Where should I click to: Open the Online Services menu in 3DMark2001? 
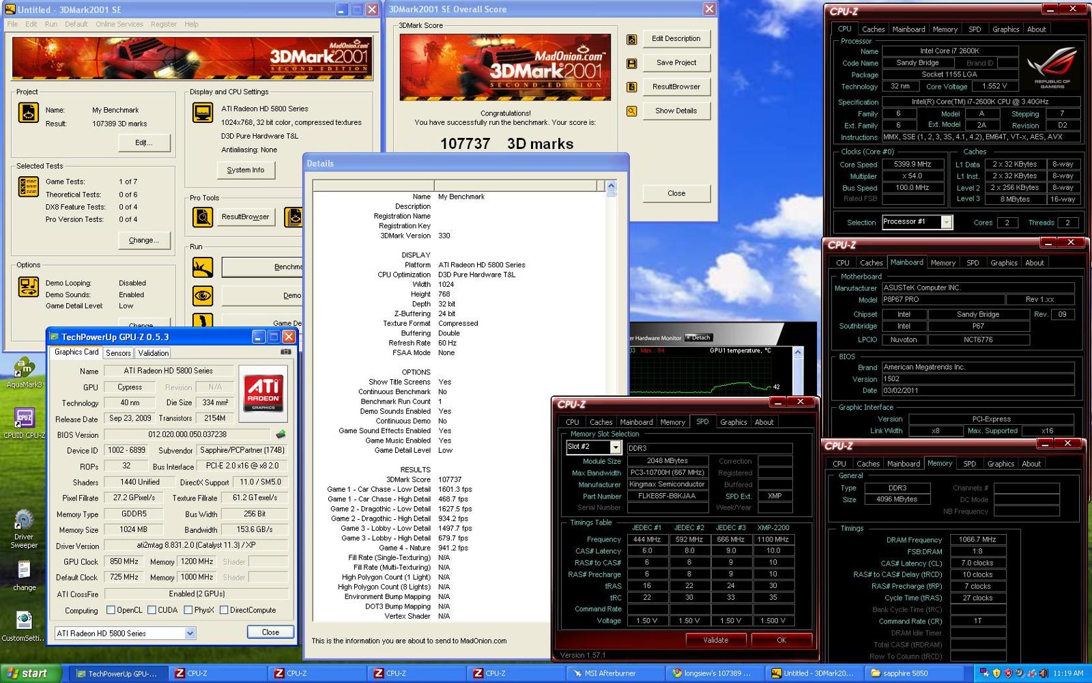pos(119,24)
